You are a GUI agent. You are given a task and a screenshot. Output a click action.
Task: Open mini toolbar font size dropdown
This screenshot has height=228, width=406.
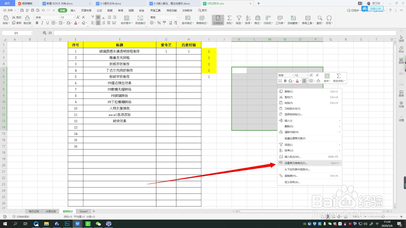(307, 75)
